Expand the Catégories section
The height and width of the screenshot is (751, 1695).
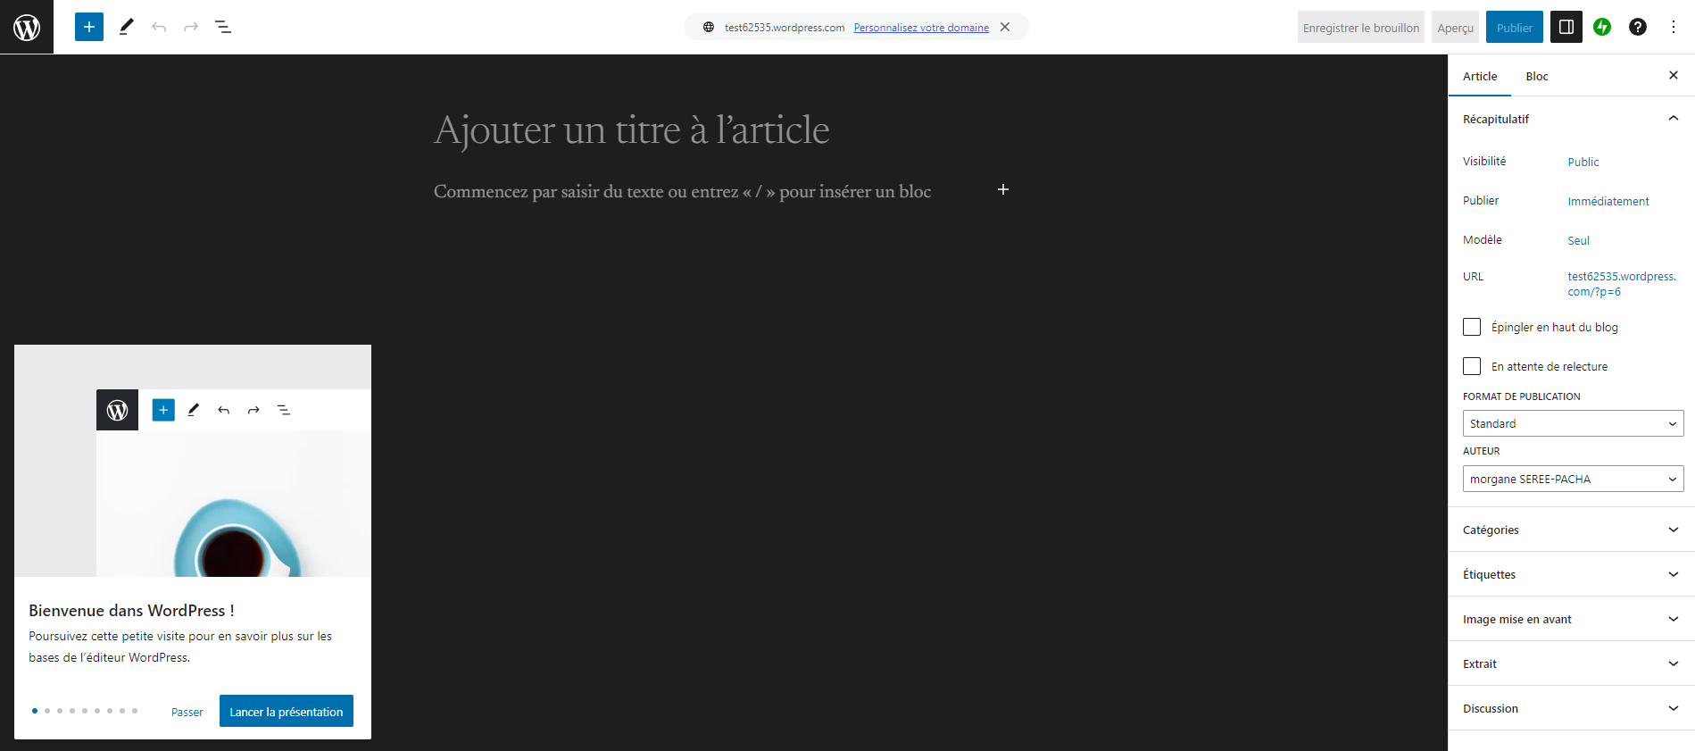[x=1571, y=530]
